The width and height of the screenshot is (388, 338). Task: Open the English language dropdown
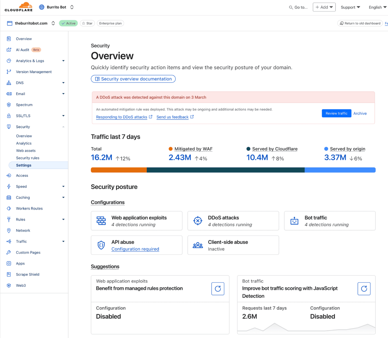(377, 7)
